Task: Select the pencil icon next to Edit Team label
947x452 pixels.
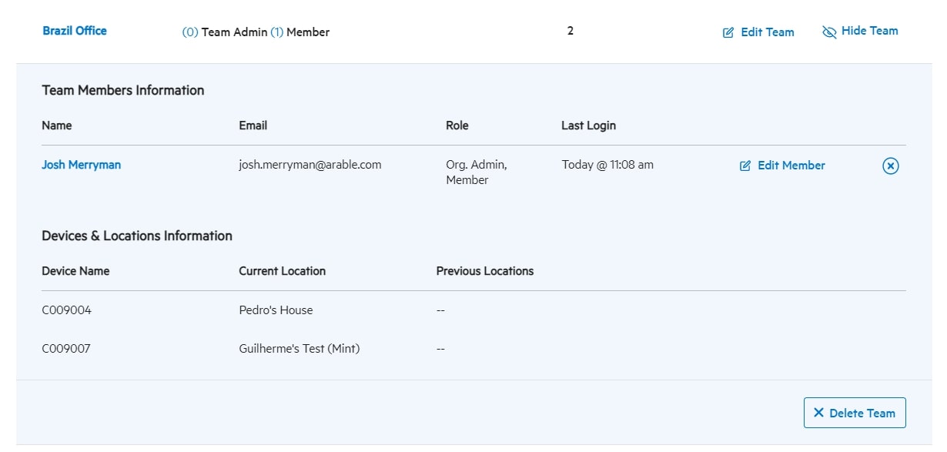Action: [x=727, y=32]
